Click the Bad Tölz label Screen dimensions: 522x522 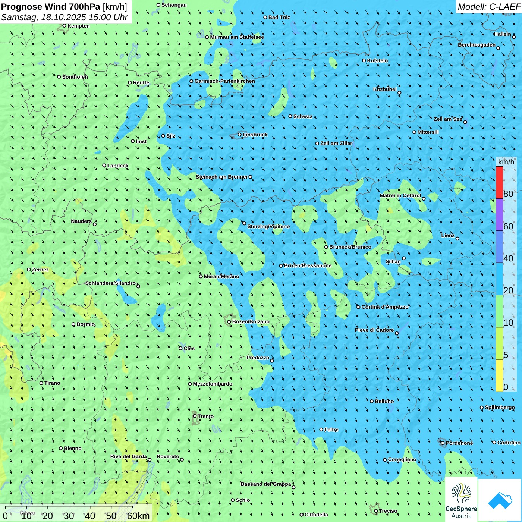click(x=279, y=17)
